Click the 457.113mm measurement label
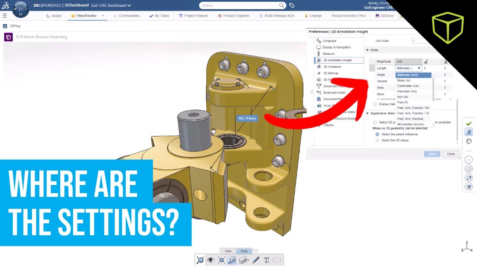 (x=247, y=118)
